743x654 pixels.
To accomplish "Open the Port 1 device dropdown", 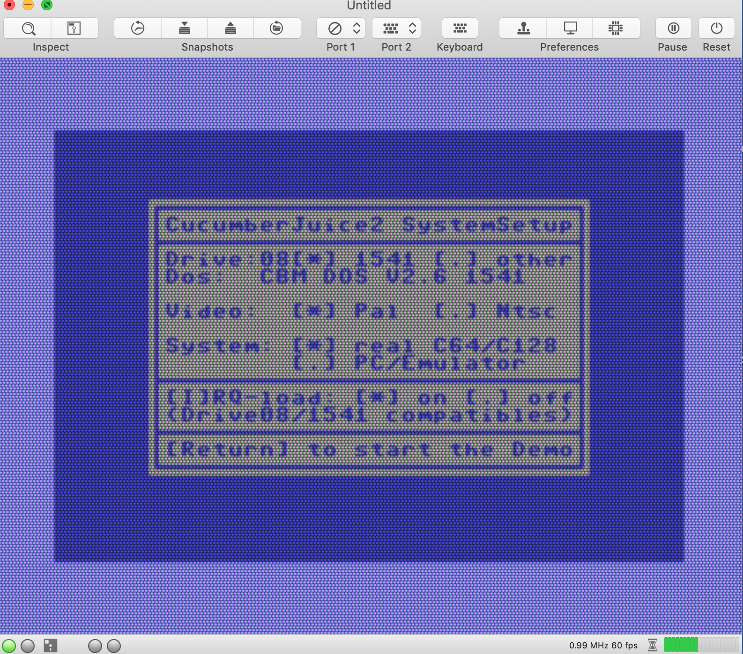I will [x=341, y=29].
